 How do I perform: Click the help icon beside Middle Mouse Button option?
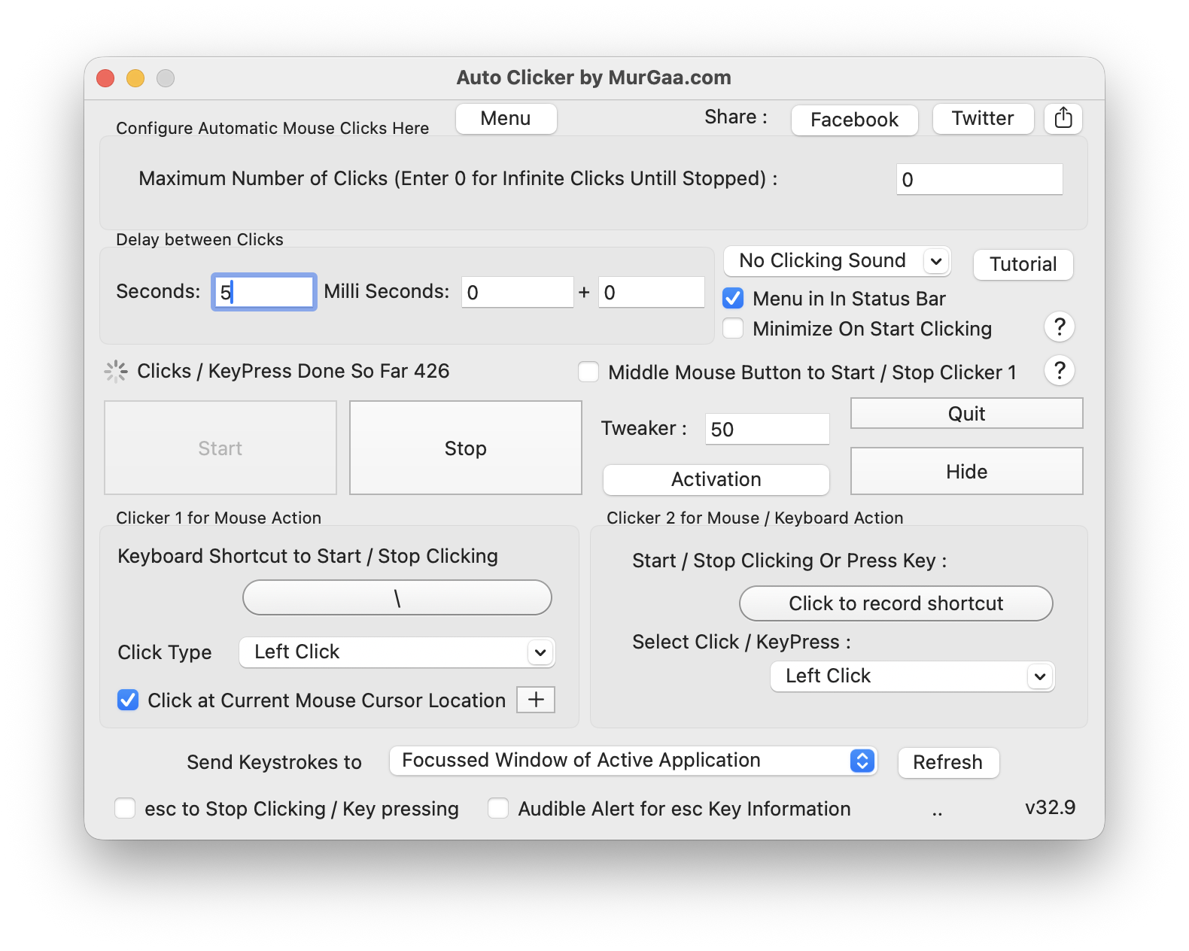pos(1059,370)
